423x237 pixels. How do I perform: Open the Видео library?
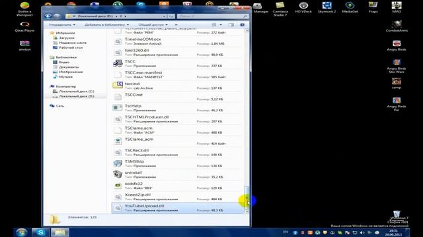pyautogui.click(x=64, y=62)
